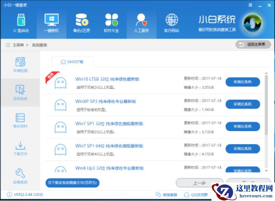The height and width of the screenshot is (201, 275).
Task: Go to 环境检测 step in sidebar
Action: click(x=20, y=65)
